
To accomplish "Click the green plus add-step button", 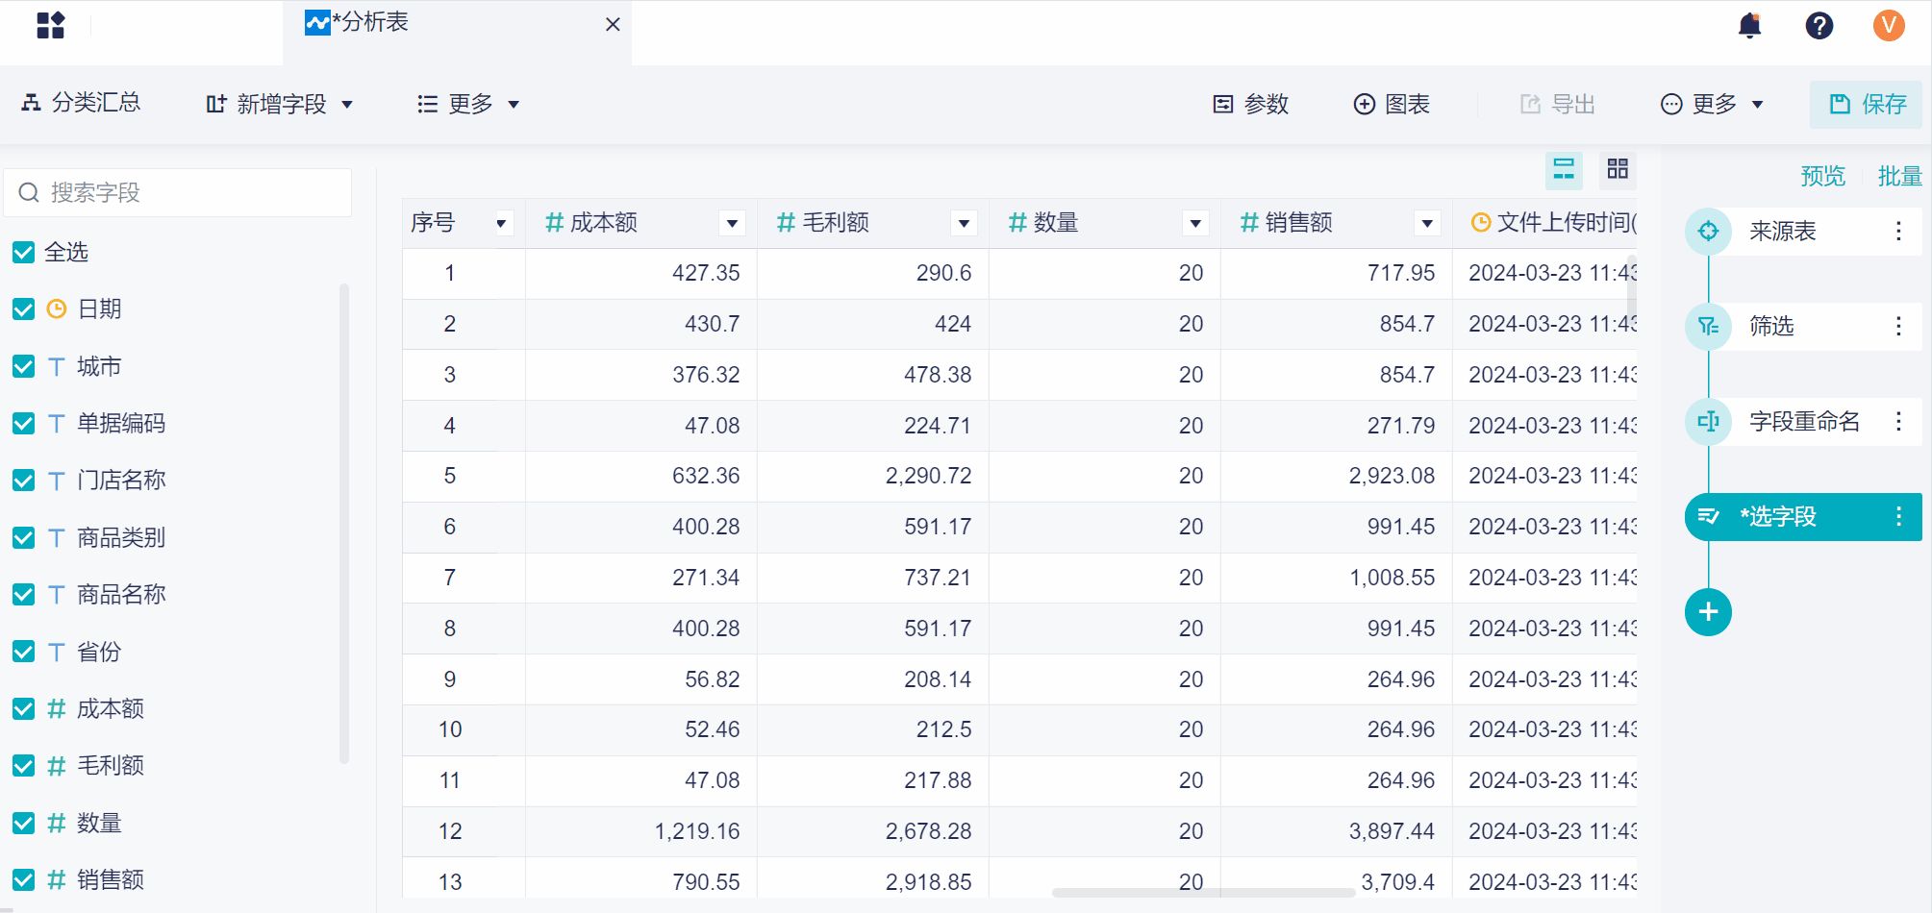I will (1708, 612).
